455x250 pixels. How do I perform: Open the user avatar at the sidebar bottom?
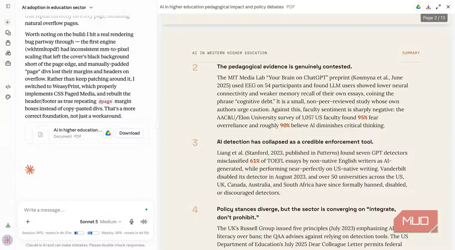coord(8,240)
